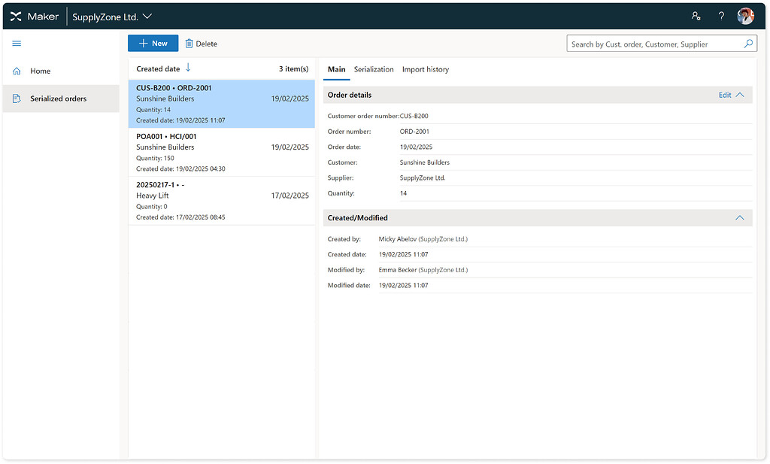Click the search magnifier icon
This screenshot has height=464, width=770.
749,44
